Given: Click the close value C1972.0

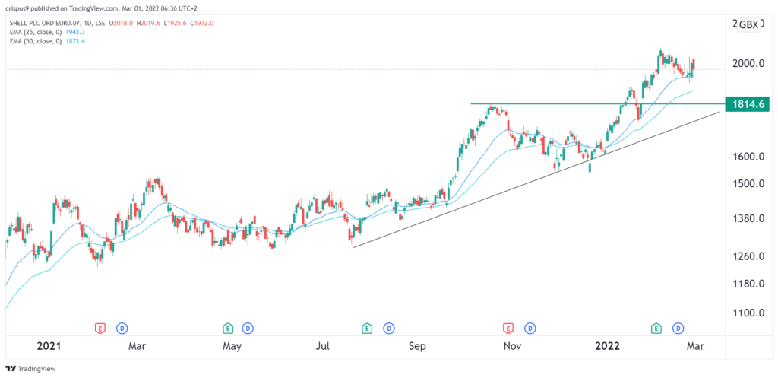Looking at the screenshot, I should (204, 23).
